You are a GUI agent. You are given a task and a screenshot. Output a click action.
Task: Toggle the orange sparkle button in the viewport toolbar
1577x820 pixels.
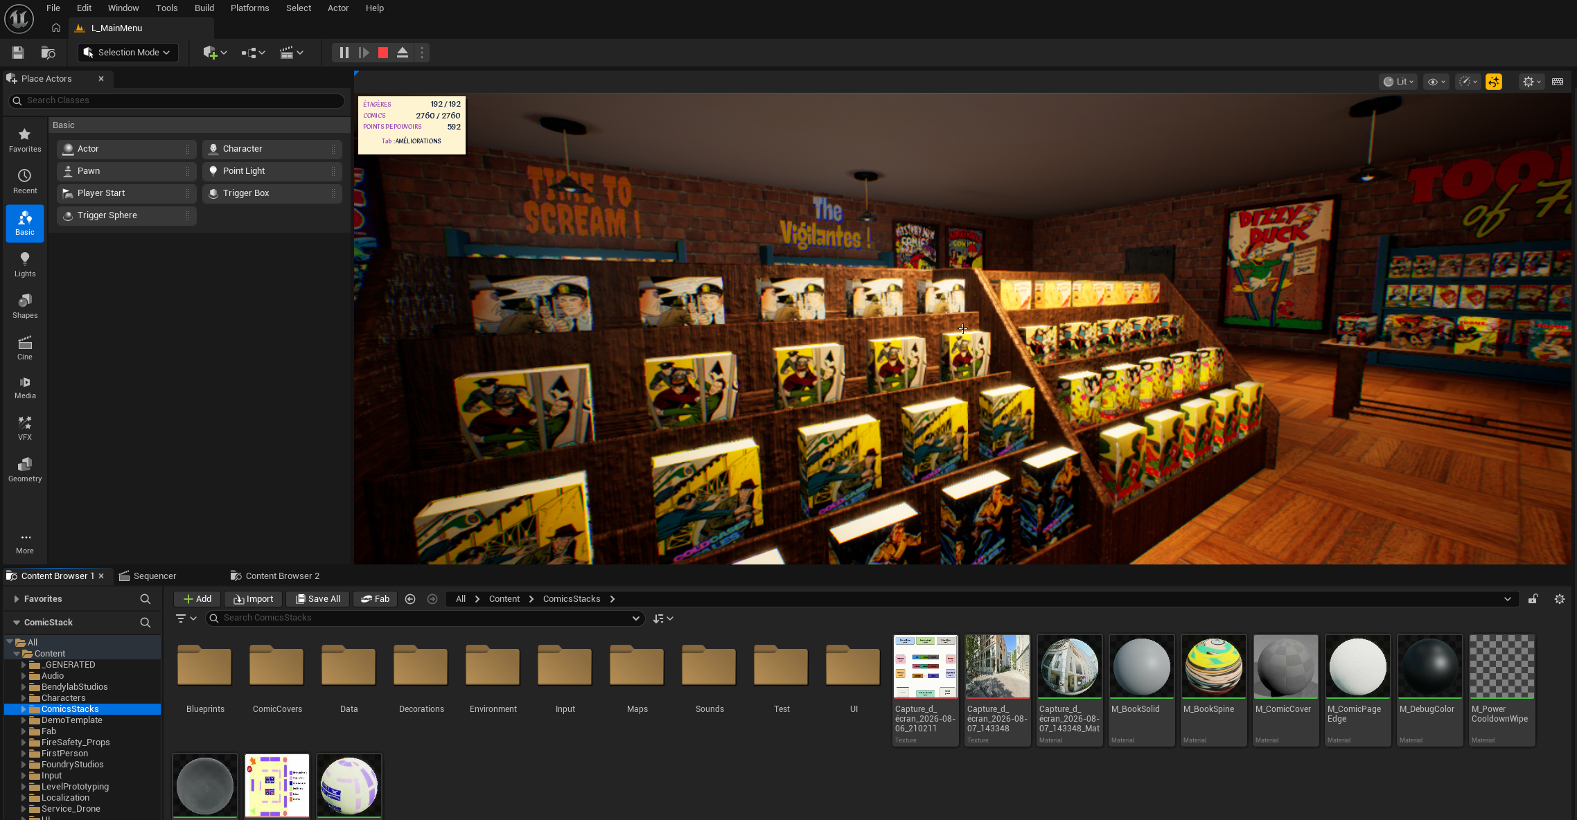(1494, 82)
